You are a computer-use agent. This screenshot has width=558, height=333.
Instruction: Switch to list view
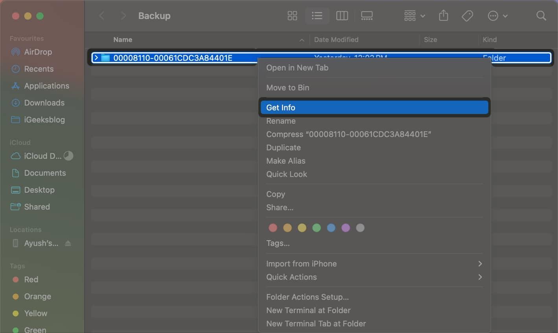pyautogui.click(x=317, y=16)
